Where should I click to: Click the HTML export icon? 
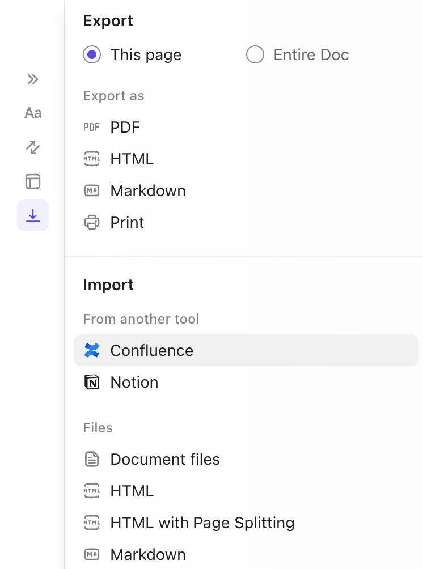91,159
